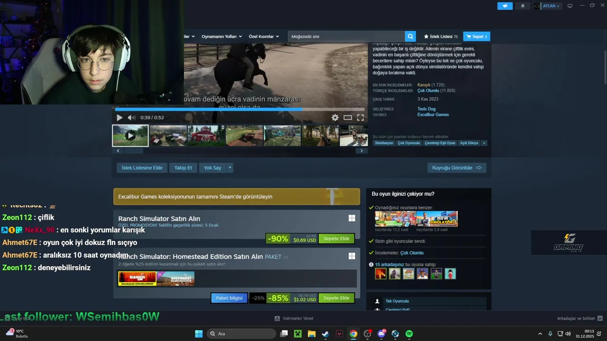Open the last friend avatar
This screenshot has height=341, width=607.
(451, 274)
